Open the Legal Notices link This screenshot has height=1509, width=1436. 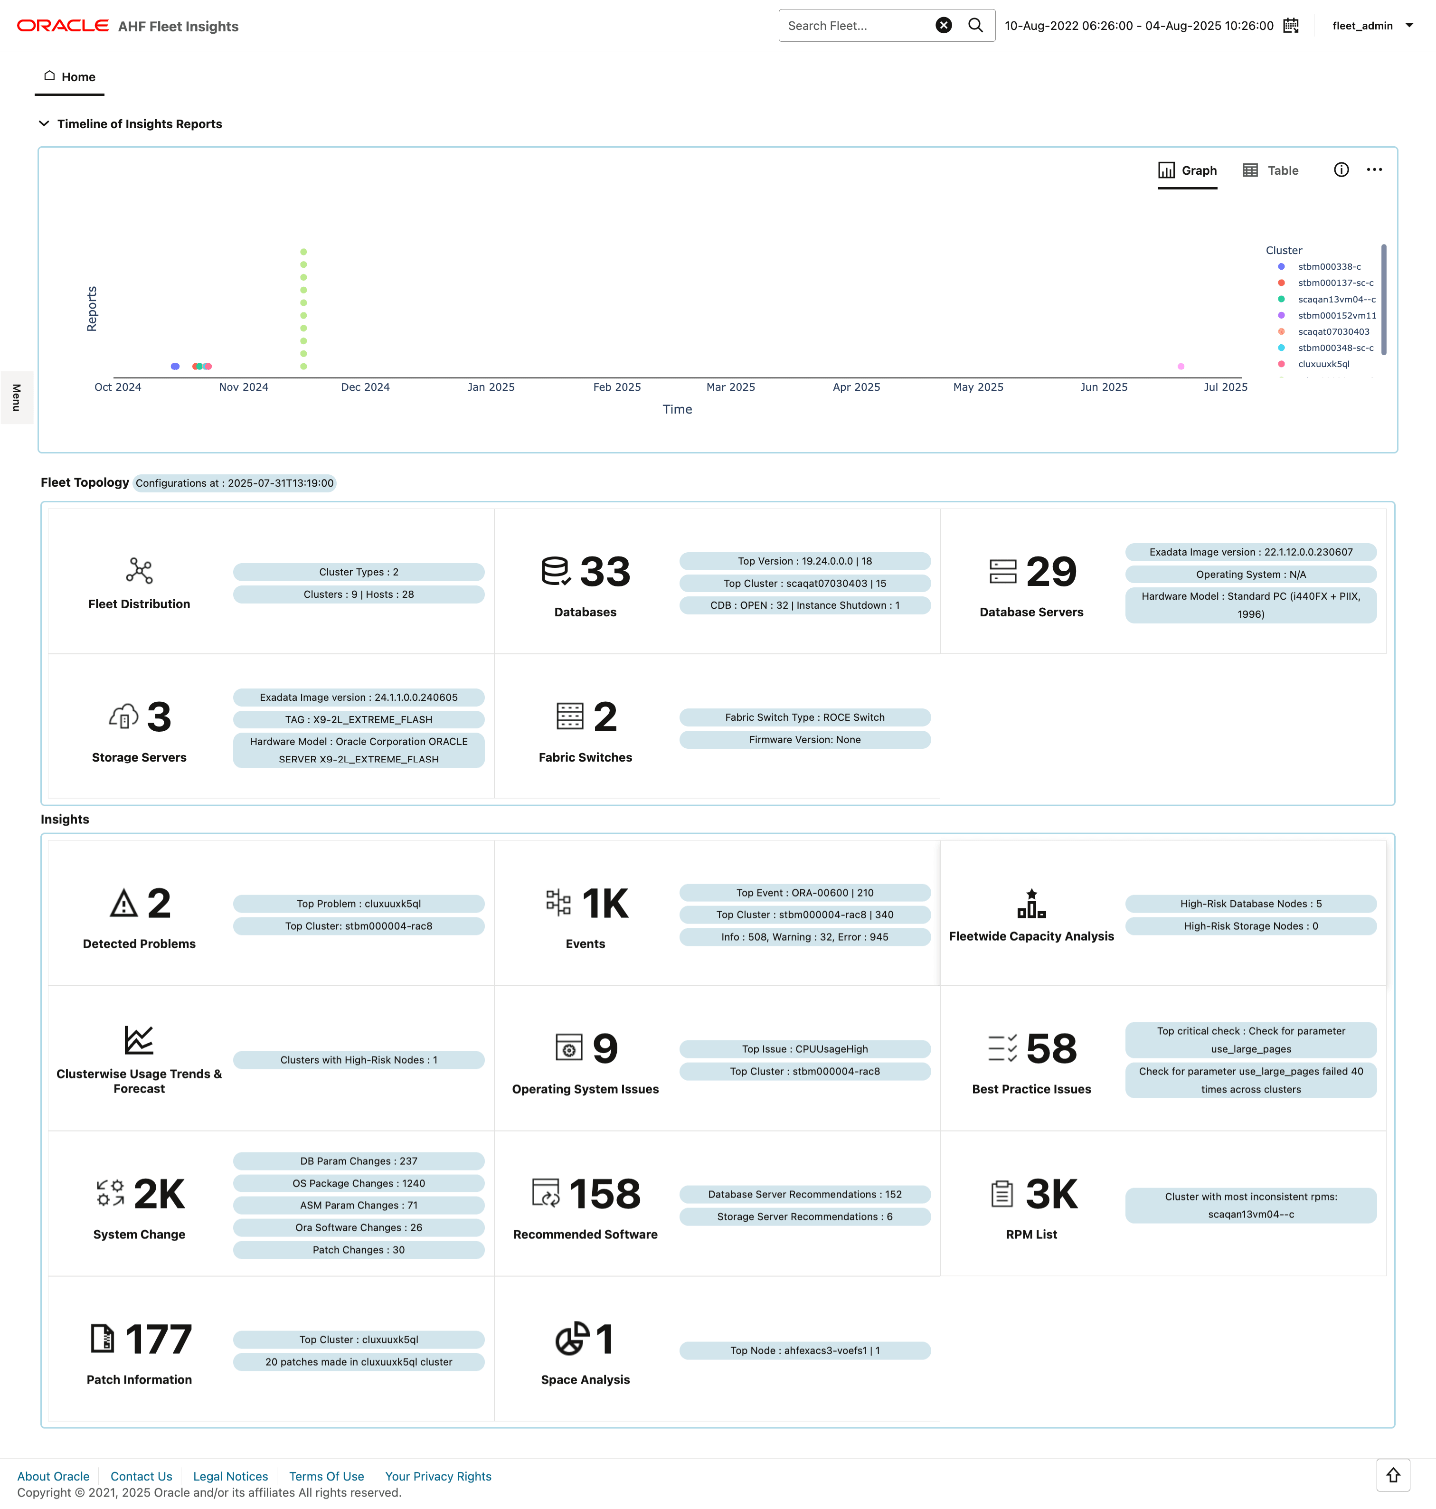(x=230, y=1476)
